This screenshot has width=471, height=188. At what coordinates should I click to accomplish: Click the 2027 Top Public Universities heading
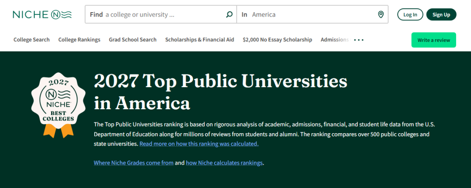221,92
